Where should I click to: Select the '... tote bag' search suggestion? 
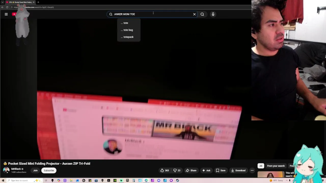(129, 30)
